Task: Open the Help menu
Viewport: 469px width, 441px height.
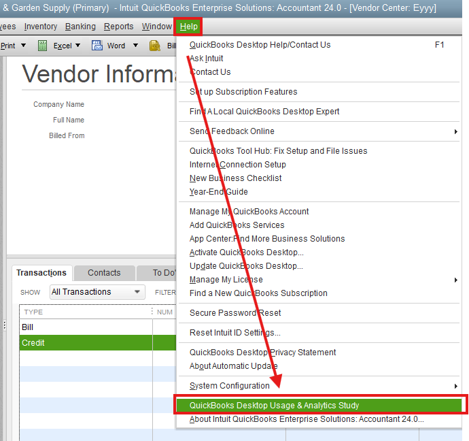Action: point(189,27)
